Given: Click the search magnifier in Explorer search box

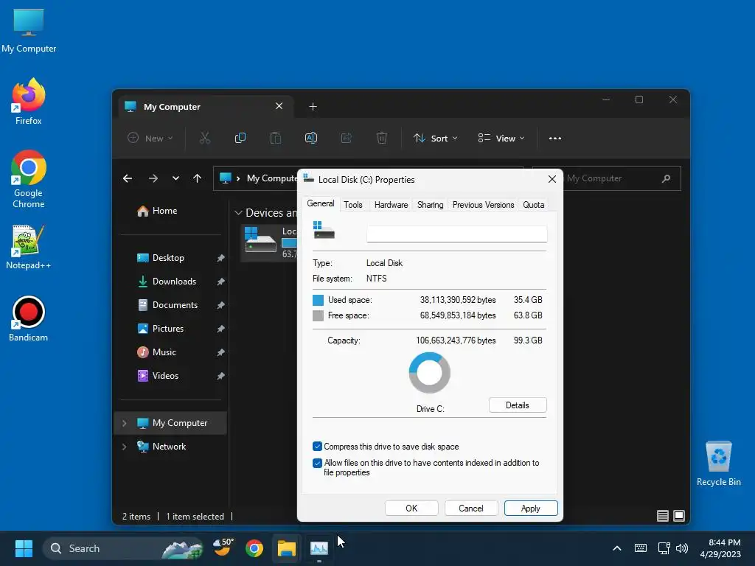Looking at the screenshot, I should click(x=666, y=178).
